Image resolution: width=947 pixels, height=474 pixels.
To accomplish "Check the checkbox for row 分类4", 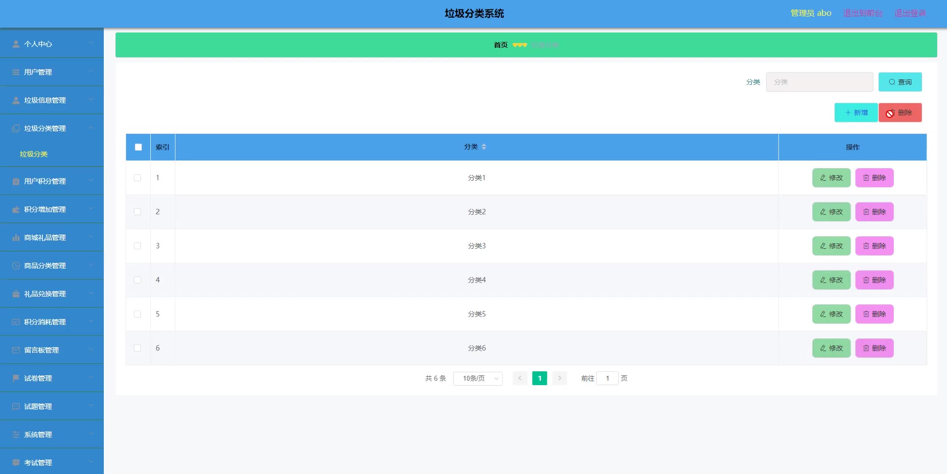I will click(x=137, y=280).
